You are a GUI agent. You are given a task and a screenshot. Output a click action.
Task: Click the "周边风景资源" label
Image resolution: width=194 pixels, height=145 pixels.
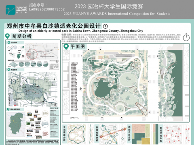(x=15, y=109)
